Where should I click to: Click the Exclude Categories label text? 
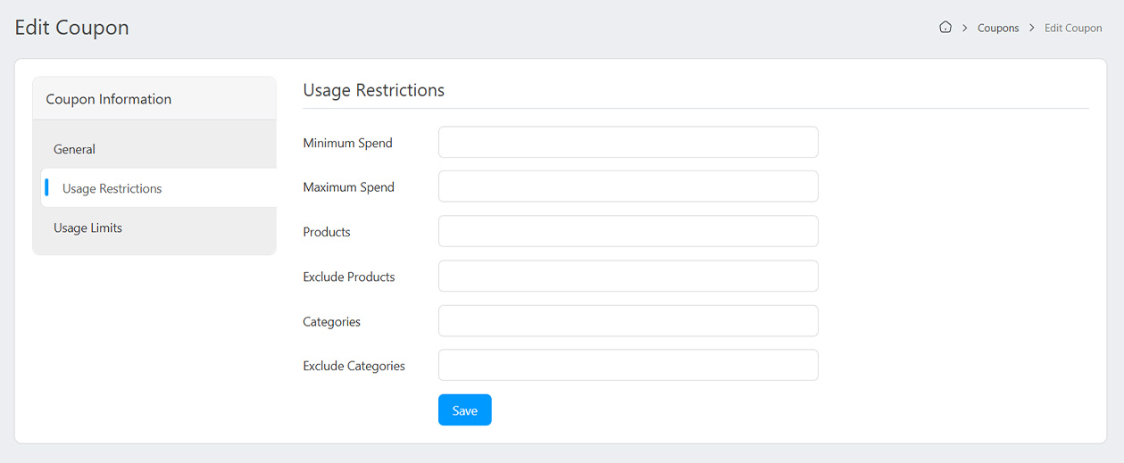(354, 366)
